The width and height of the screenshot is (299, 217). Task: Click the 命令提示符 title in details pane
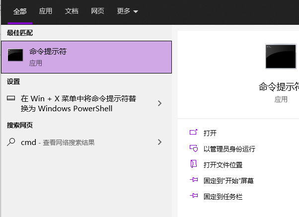[x=279, y=87]
